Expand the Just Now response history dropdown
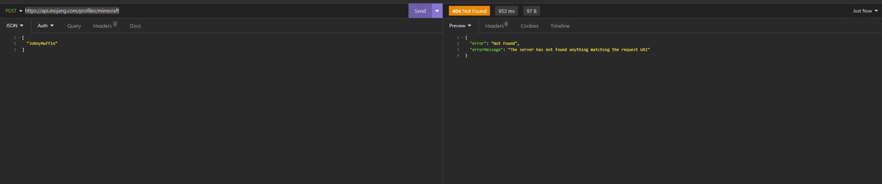882x184 pixels. [865, 11]
